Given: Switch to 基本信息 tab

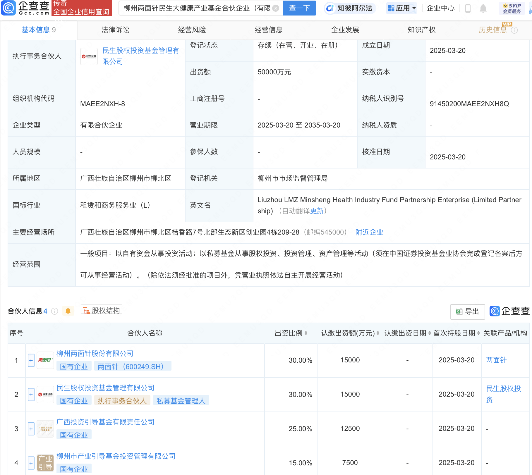Looking at the screenshot, I should point(39,30).
